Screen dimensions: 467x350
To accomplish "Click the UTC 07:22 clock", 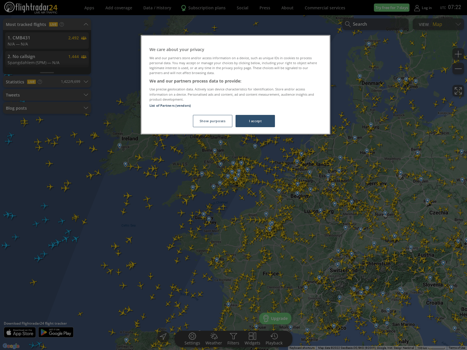I will (450, 7).
